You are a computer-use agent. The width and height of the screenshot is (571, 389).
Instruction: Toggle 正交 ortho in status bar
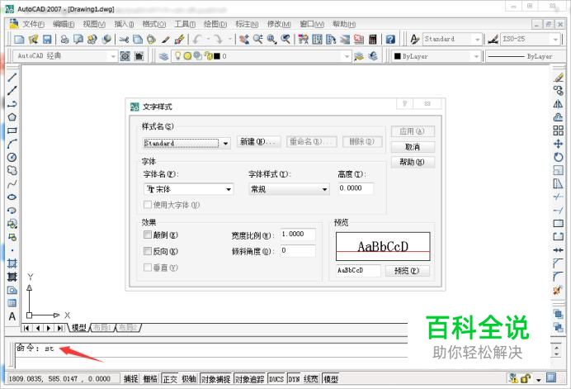coord(170,379)
